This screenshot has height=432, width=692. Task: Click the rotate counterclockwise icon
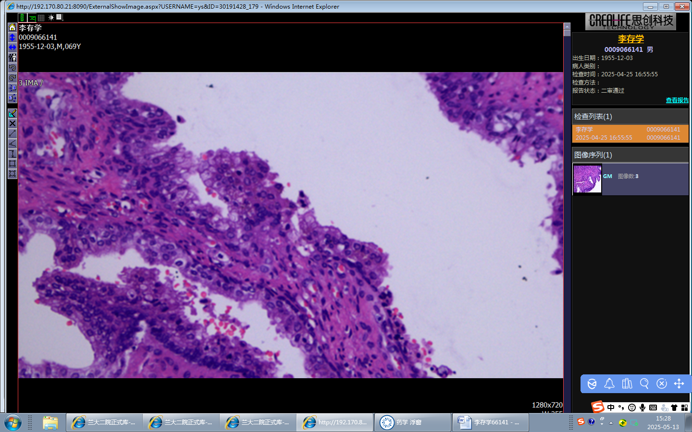coord(12,68)
